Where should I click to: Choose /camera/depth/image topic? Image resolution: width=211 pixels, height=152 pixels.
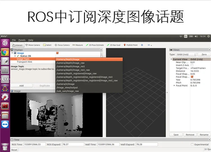(x=89, y=59)
